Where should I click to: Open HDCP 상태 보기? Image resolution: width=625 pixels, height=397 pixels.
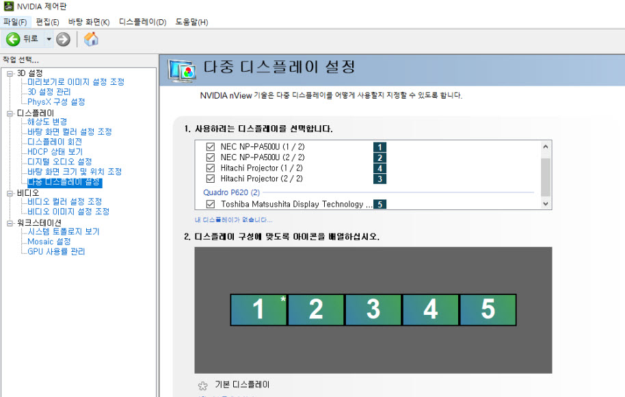coord(55,152)
